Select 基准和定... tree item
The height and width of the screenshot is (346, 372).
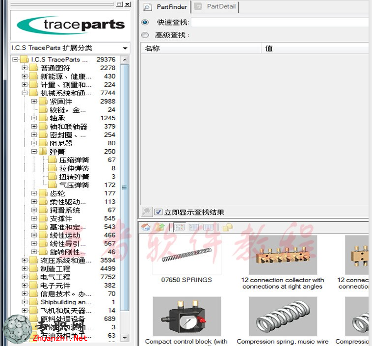click(68, 227)
